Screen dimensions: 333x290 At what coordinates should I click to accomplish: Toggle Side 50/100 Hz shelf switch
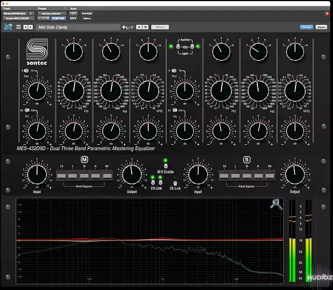tap(175, 110)
